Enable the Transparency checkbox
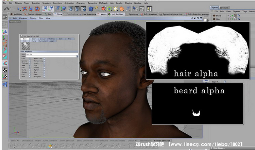255x150 pixels. 44,61
